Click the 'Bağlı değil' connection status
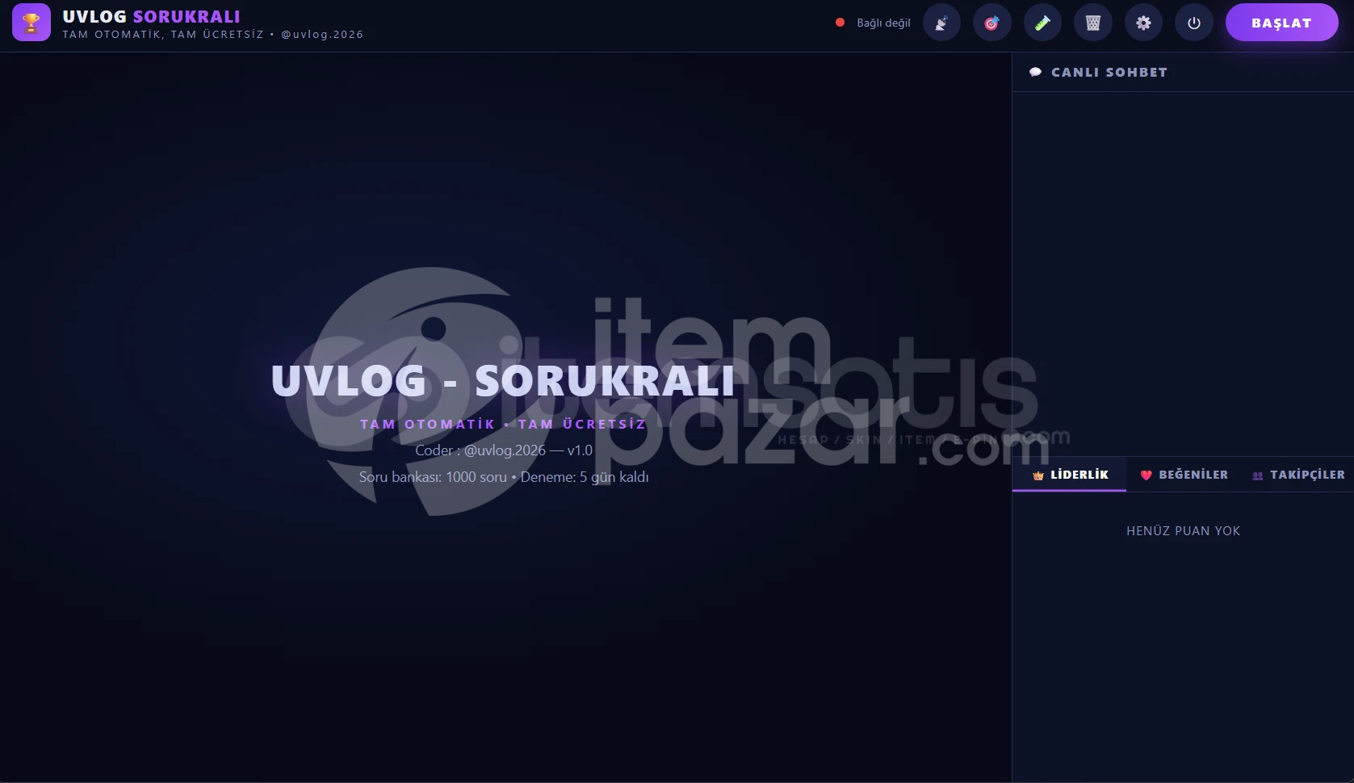The image size is (1354, 783). (873, 23)
